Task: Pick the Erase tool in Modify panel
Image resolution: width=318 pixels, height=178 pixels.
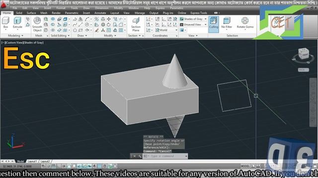Action: (x=97, y=30)
